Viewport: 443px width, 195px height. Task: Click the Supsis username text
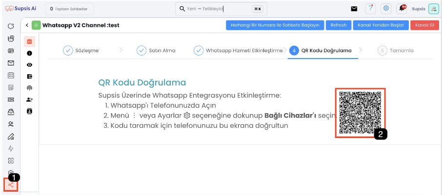419,9
